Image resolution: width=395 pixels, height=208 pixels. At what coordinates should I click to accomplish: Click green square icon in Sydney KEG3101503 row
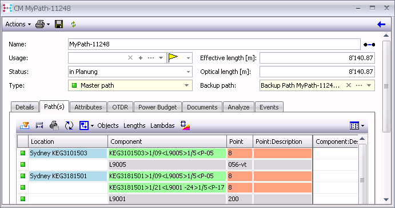pyautogui.click(x=23, y=153)
